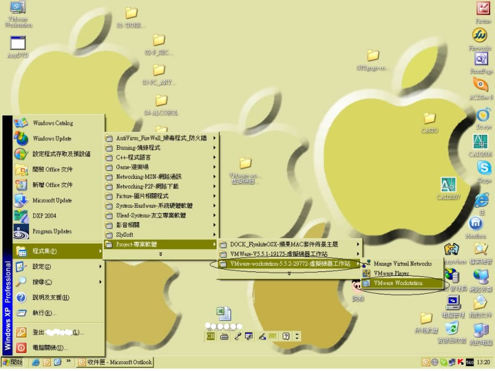
Task: Expand the Game program folder
Action: [x=161, y=167]
